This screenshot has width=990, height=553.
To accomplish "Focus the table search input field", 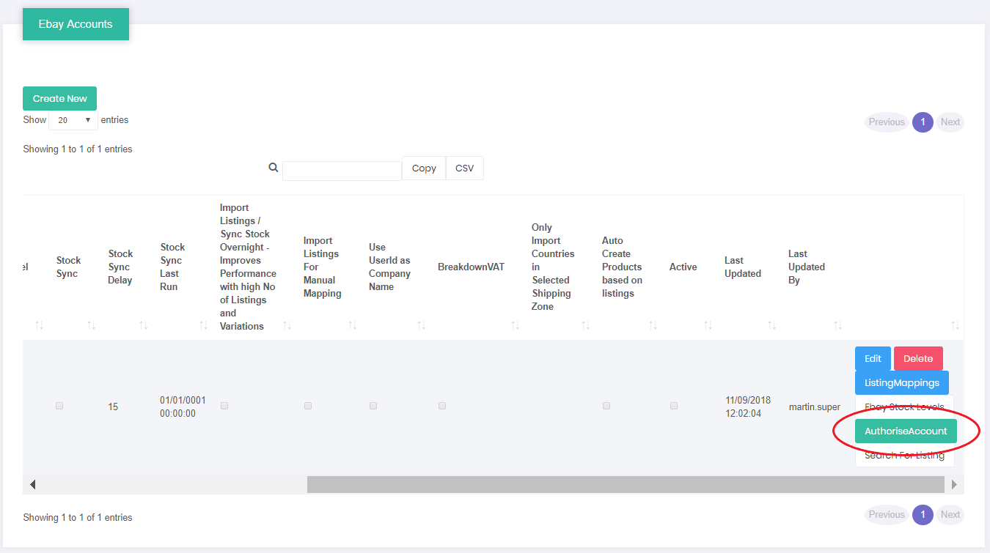I will (x=342, y=171).
